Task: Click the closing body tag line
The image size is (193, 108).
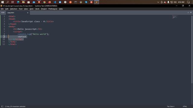Action: tap(12, 42)
